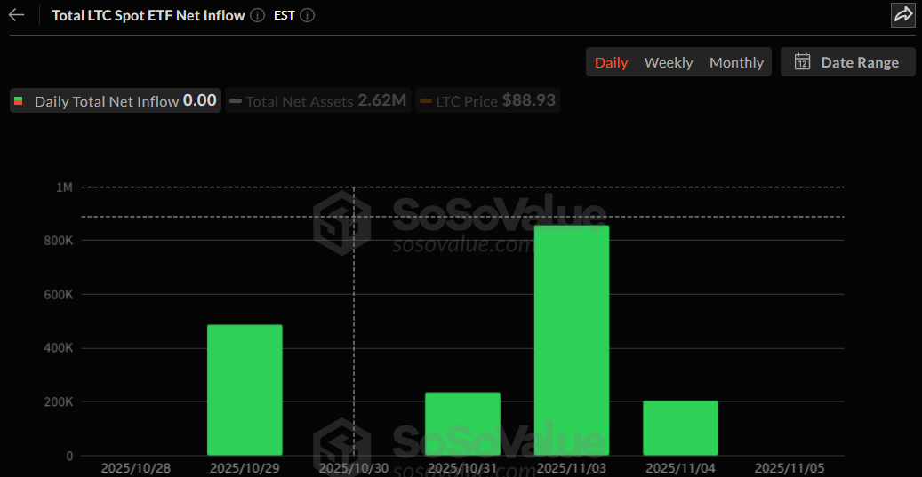Image resolution: width=922 pixels, height=477 pixels.
Task: Click the share arrow icon
Action: point(902,15)
